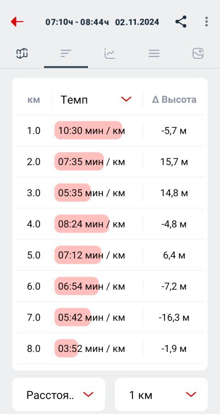220x414 pixels.
Task: Open the list details tab icon
Action: [x=154, y=53]
